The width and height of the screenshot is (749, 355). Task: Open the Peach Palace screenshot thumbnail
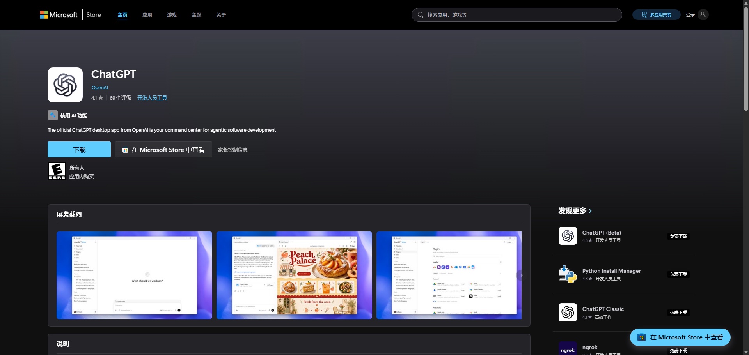[x=295, y=276]
